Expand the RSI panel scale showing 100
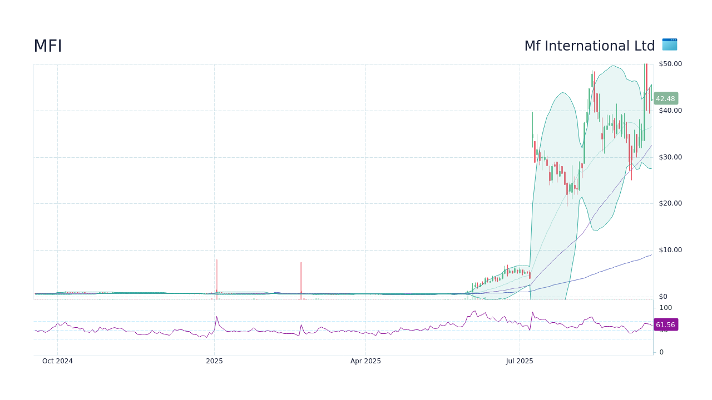The height and width of the screenshot is (400, 712). [x=666, y=307]
